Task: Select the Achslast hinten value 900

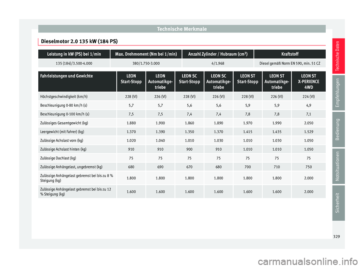Action: click(x=190, y=149)
